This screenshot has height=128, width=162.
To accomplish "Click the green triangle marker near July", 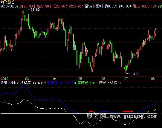I will coord(132,112).
